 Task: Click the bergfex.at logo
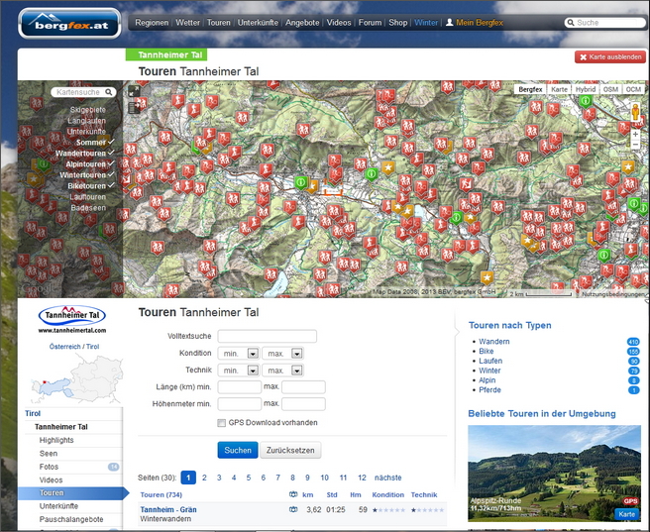click(x=68, y=22)
